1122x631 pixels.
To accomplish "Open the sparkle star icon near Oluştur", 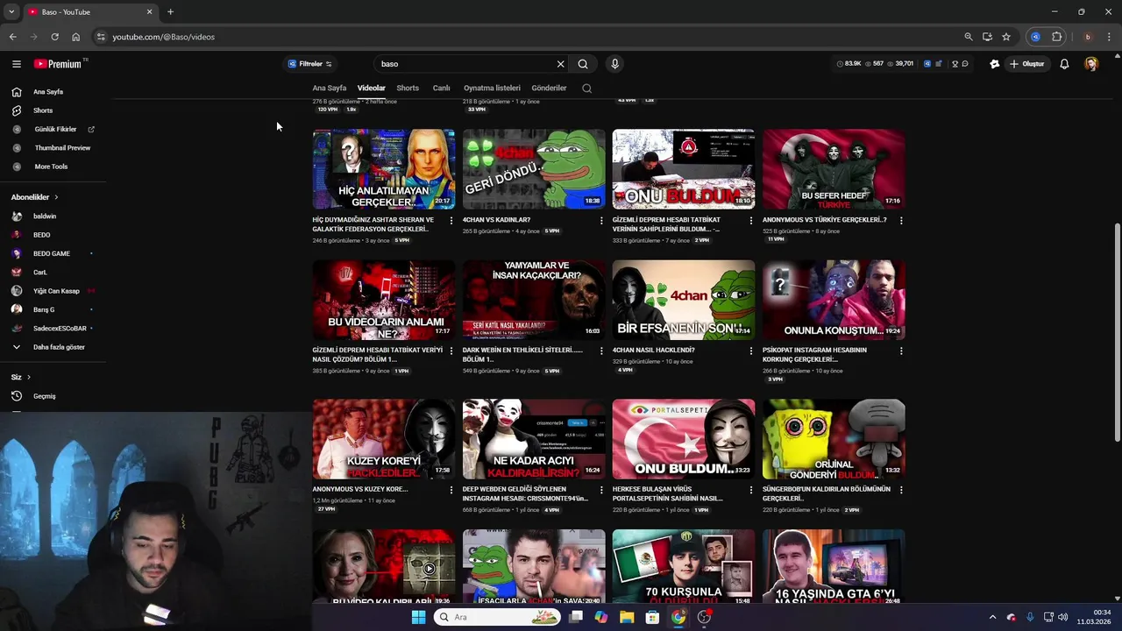I will coord(994,64).
